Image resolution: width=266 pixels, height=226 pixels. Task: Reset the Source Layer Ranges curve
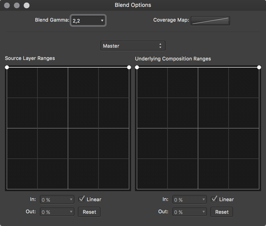pyautogui.click(x=89, y=212)
